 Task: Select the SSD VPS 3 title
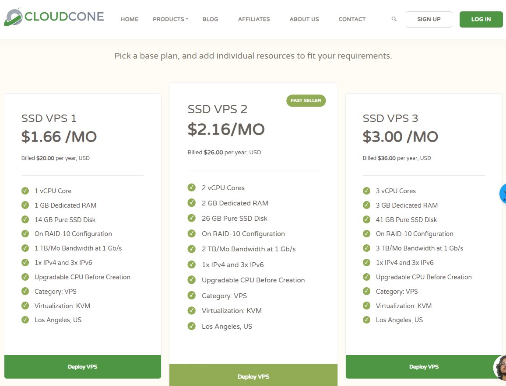tap(390, 118)
